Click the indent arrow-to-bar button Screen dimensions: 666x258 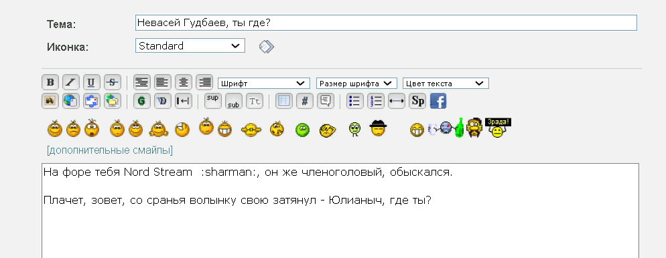(184, 101)
